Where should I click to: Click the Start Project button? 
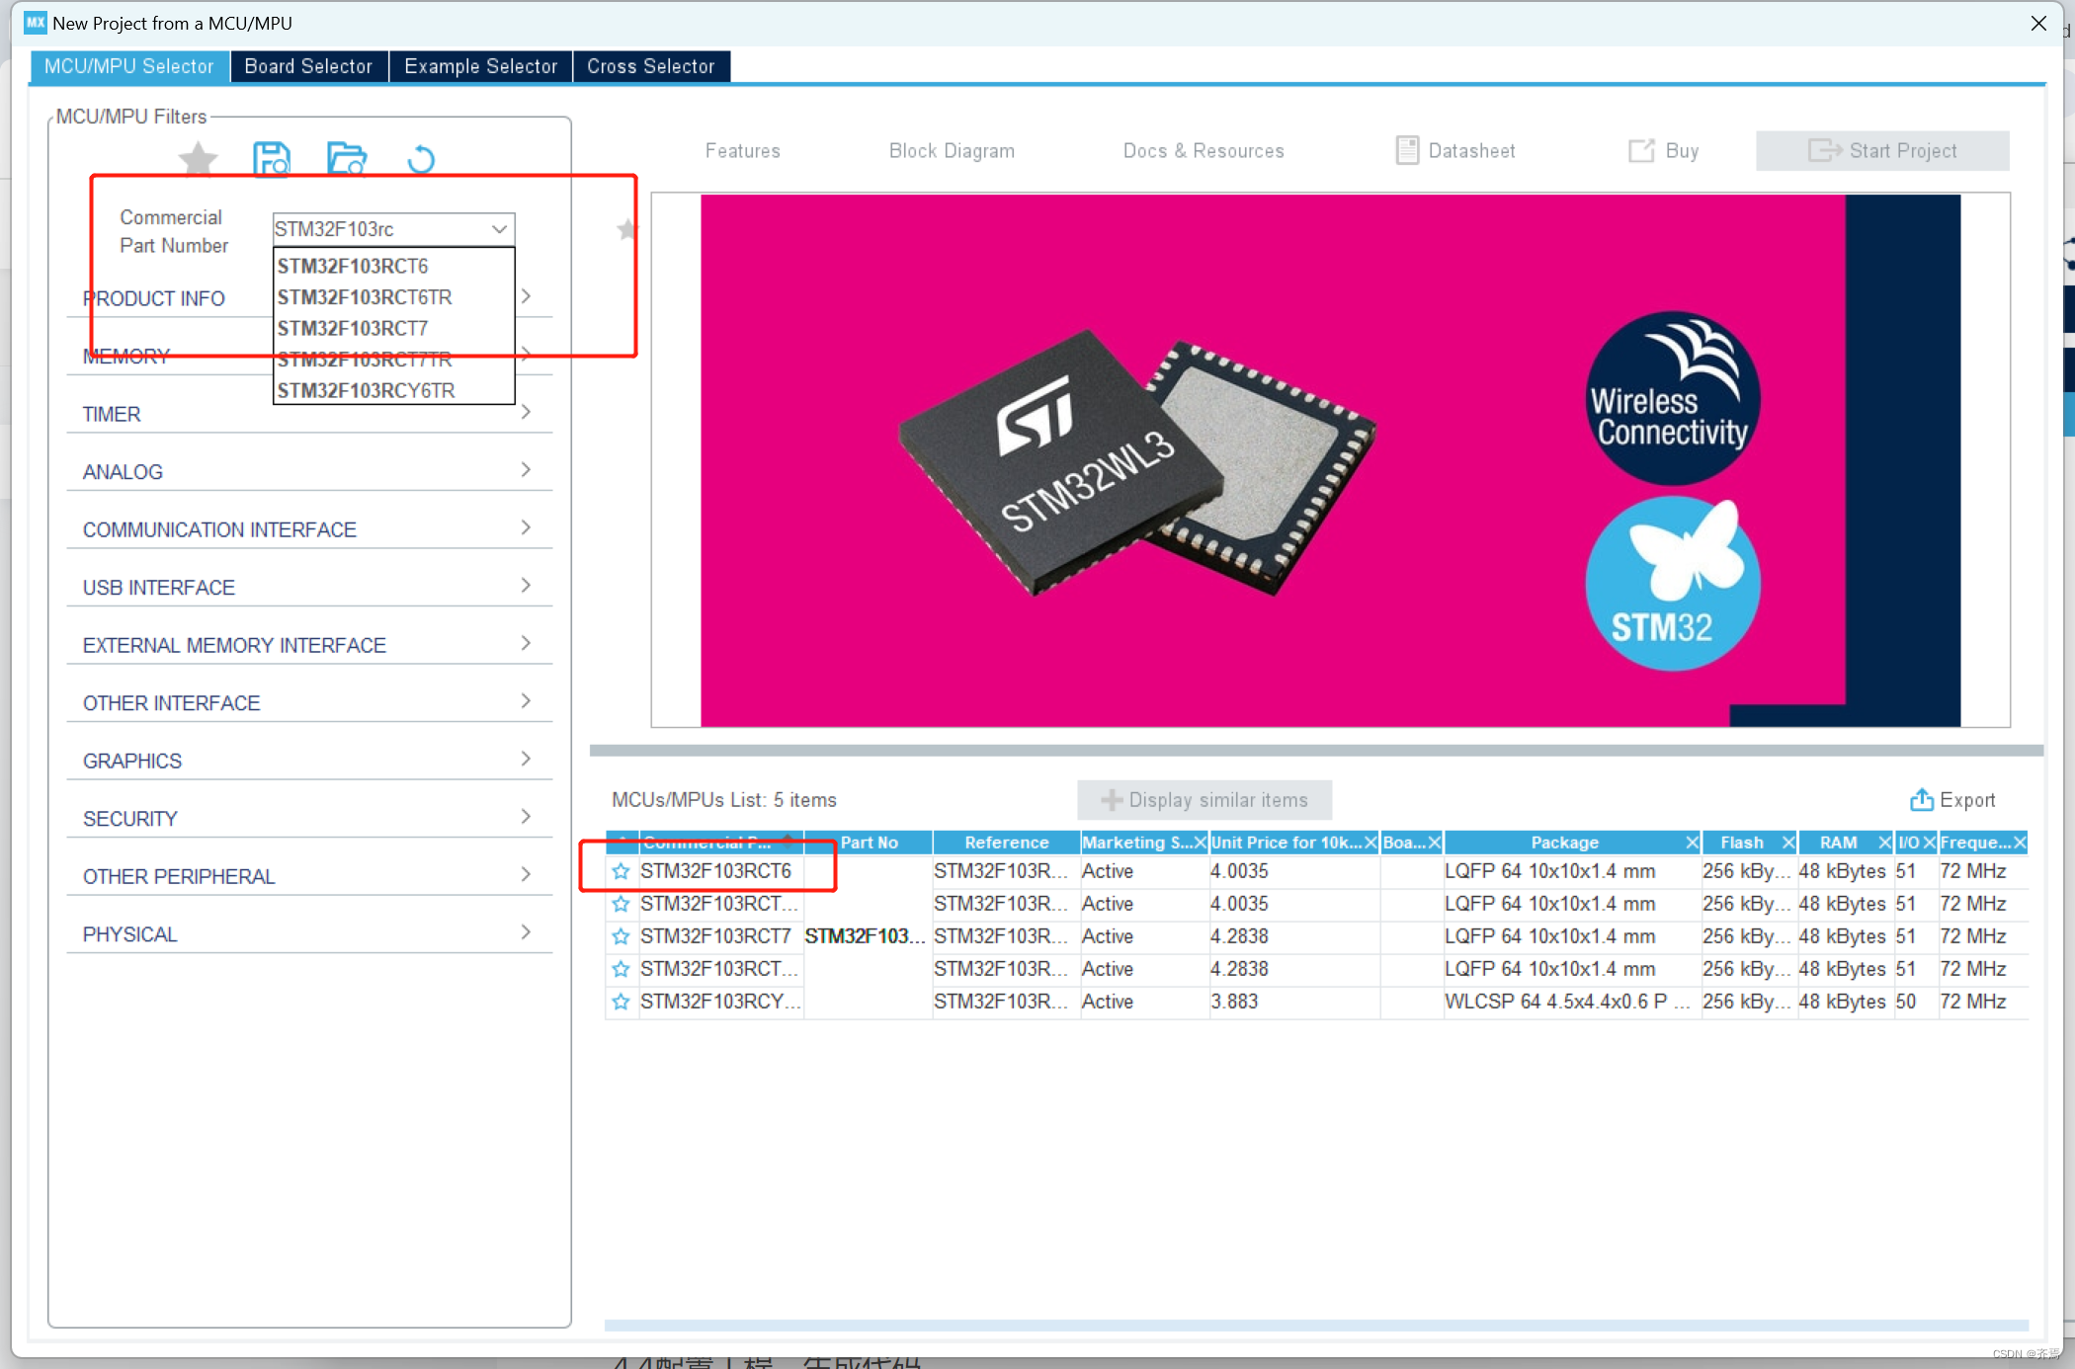tap(1882, 150)
